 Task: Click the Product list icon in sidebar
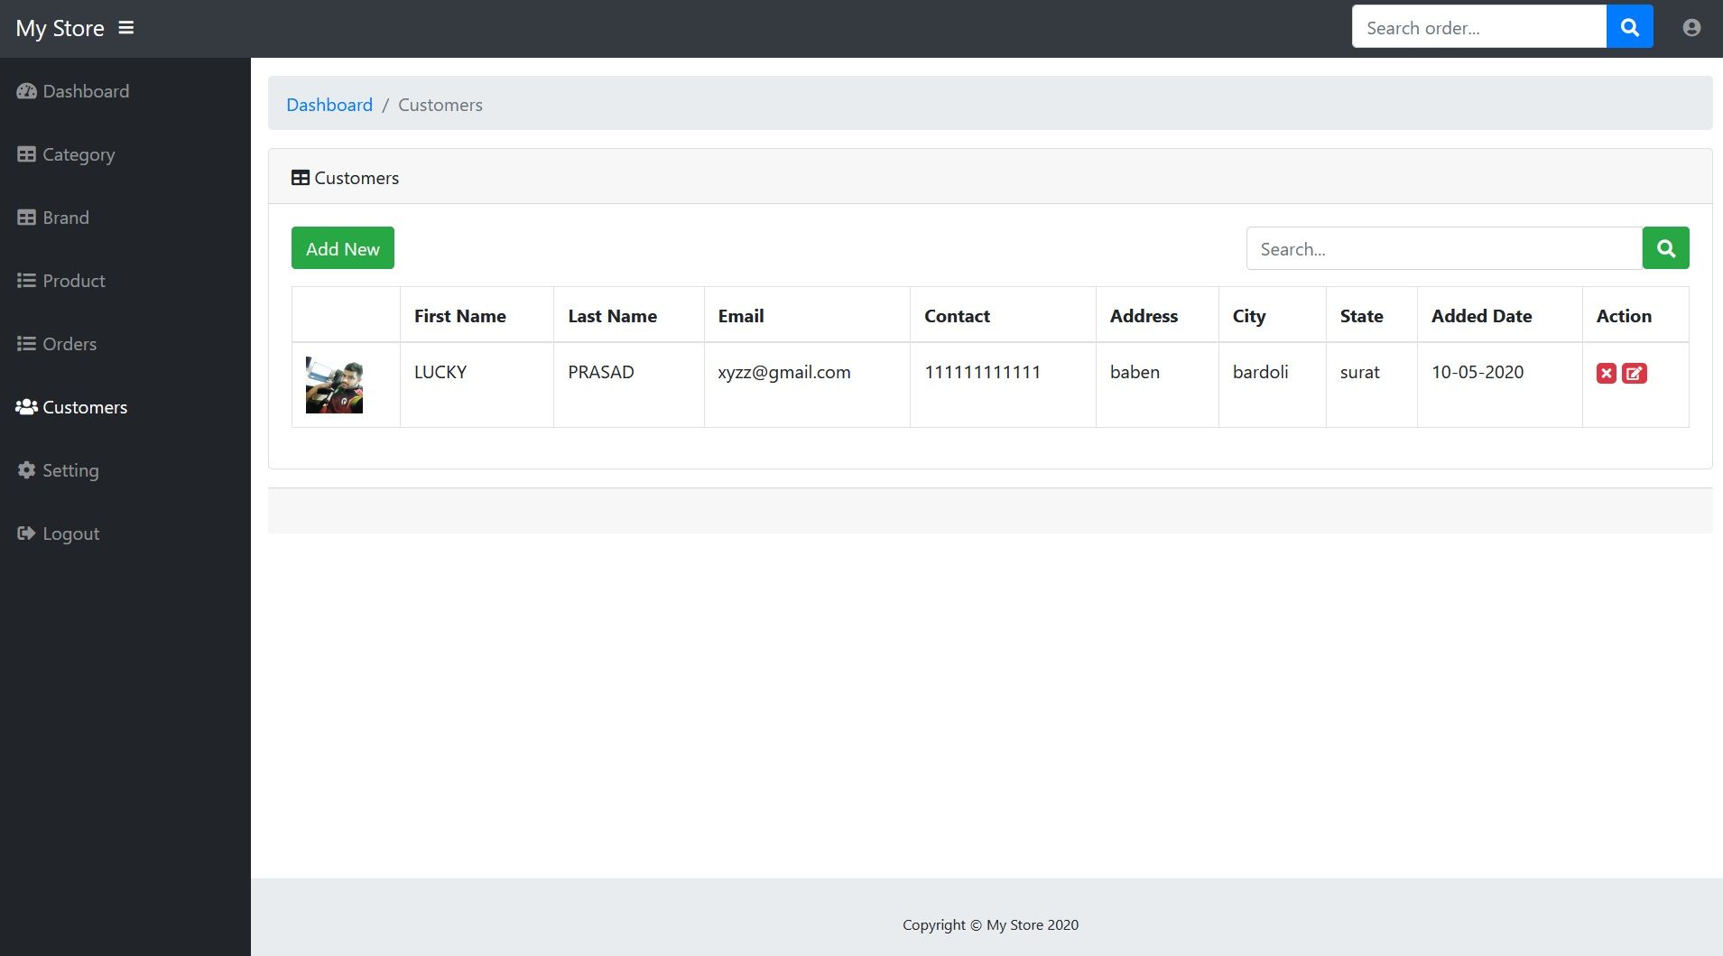point(26,281)
